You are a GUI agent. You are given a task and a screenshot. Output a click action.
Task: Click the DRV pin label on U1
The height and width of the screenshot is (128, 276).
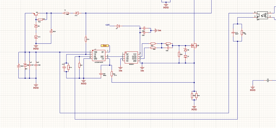102,56
